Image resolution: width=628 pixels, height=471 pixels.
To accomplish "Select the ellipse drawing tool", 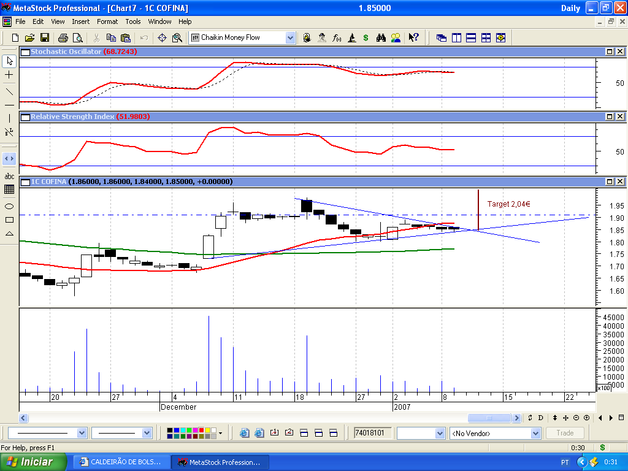I will point(9,206).
